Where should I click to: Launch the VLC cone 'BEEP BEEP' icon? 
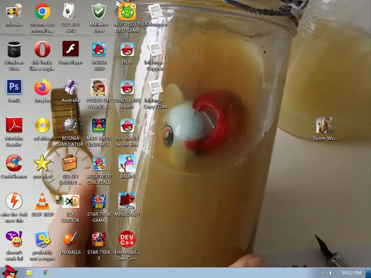click(x=42, y=201)
